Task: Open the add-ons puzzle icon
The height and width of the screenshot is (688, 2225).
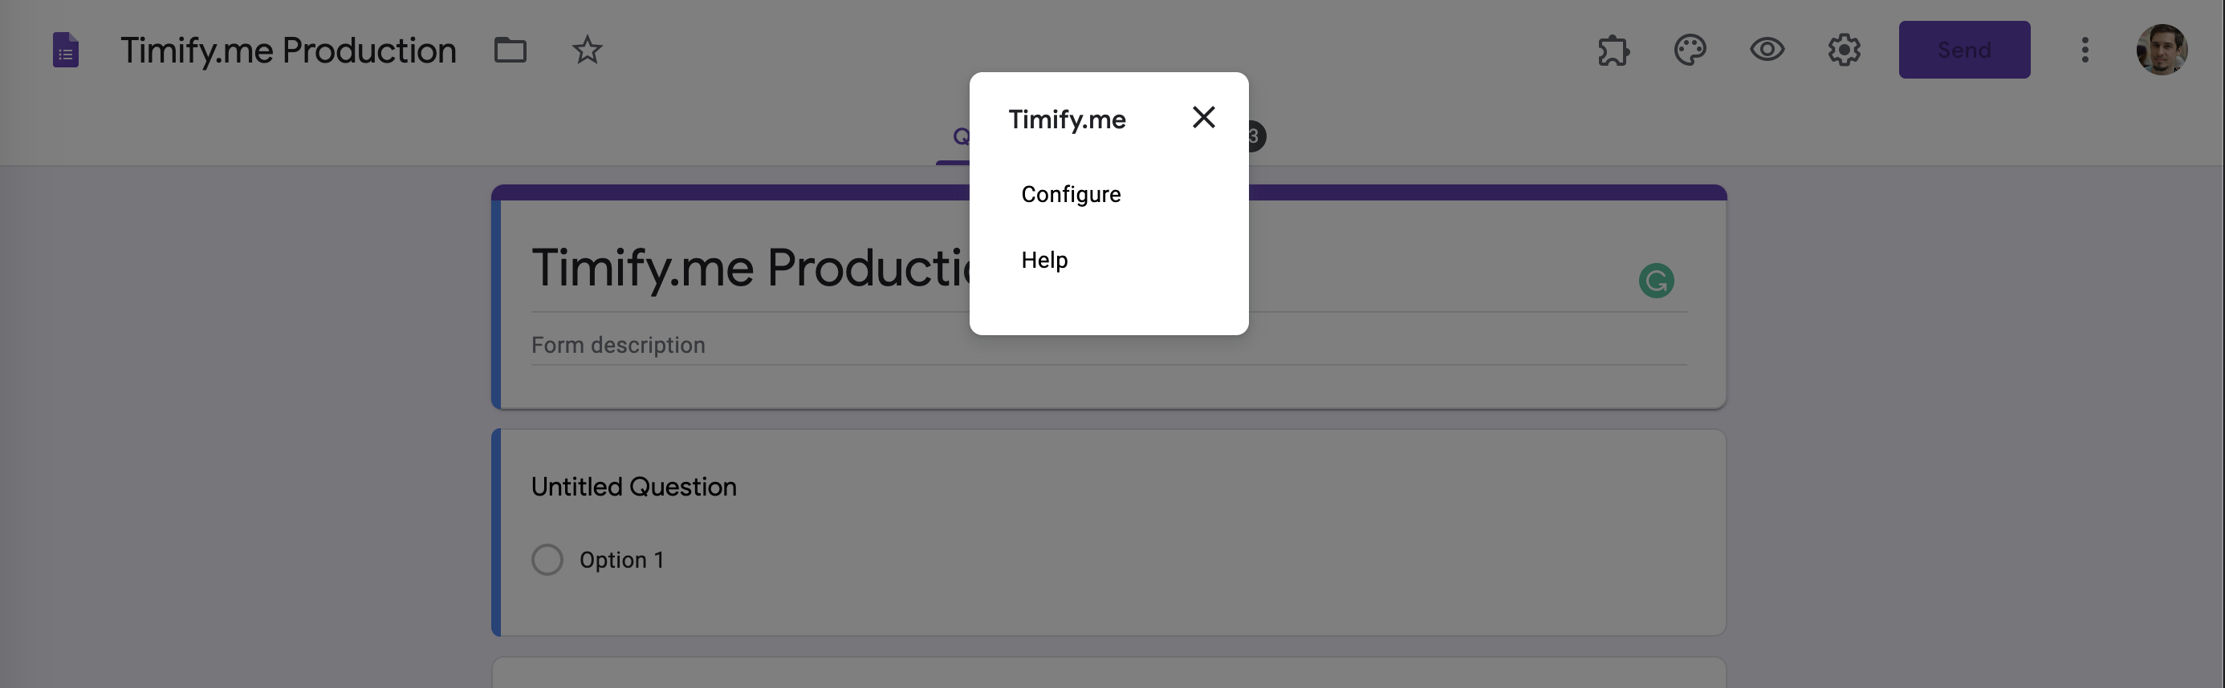Action: point(1613,50)
